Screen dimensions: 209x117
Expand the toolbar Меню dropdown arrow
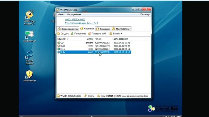pyautogui.click(x=121, y=34)
